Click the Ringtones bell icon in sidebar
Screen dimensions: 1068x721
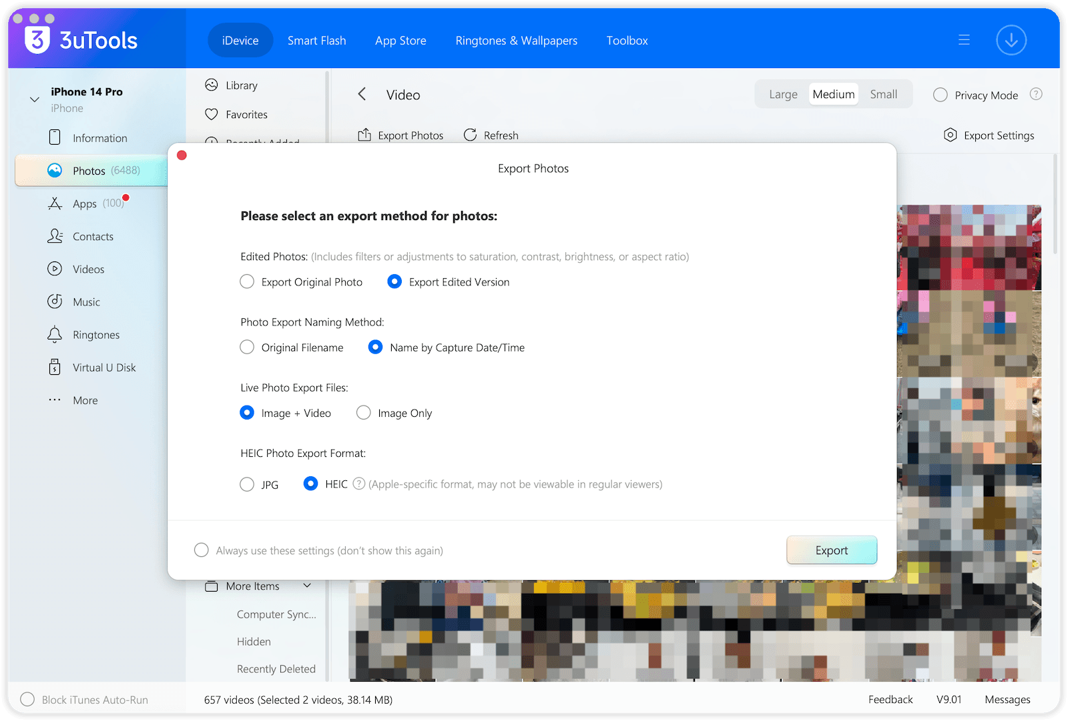coord(55,334)
